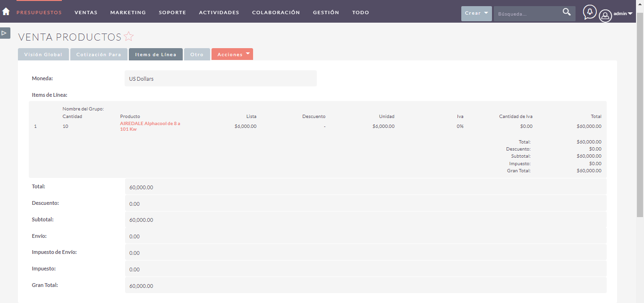644x303 pixels.
Task: Open the Acciones dropdown menu
Action: click(x=232, y=54)
